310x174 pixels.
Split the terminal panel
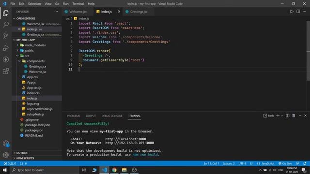(x=287, y=116)
